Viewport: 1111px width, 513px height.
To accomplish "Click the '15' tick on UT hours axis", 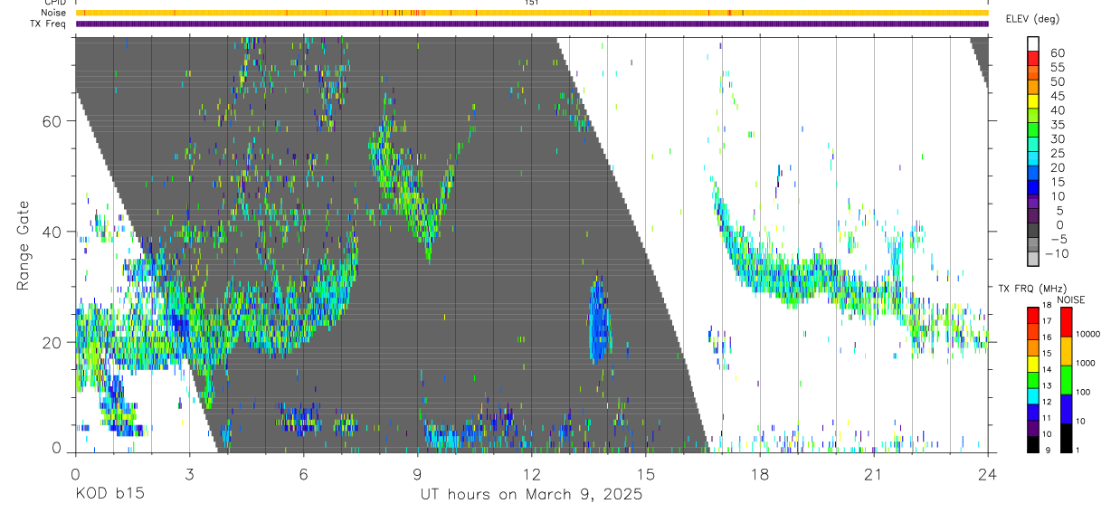I will pos(646,473).
